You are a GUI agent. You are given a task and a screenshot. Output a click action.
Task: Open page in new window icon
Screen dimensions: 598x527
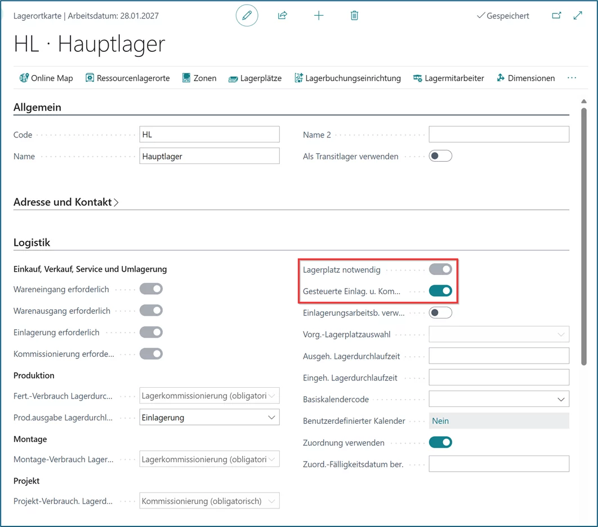556,16
